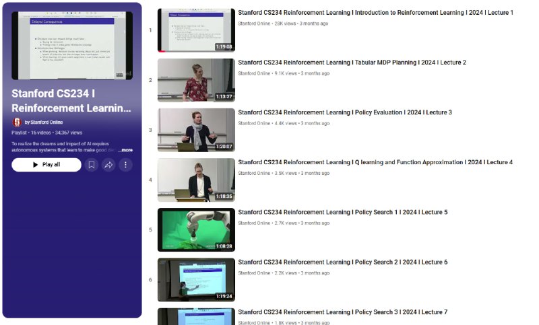Image resolution: width=539 pixels, height=325 pixels.
Task: Open Lecture 3 Policy Evaluation thumbnail
Action: pos(196,130)
